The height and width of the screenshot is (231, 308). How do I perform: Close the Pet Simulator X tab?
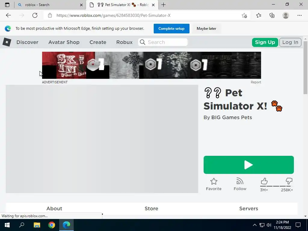pyautogui.click(x=153, y=5)
